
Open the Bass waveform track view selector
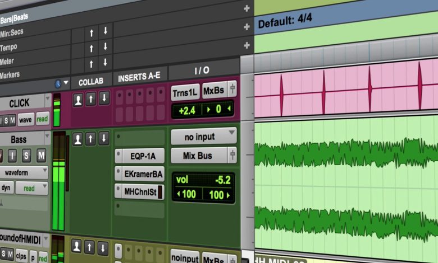tap(24, 172)
